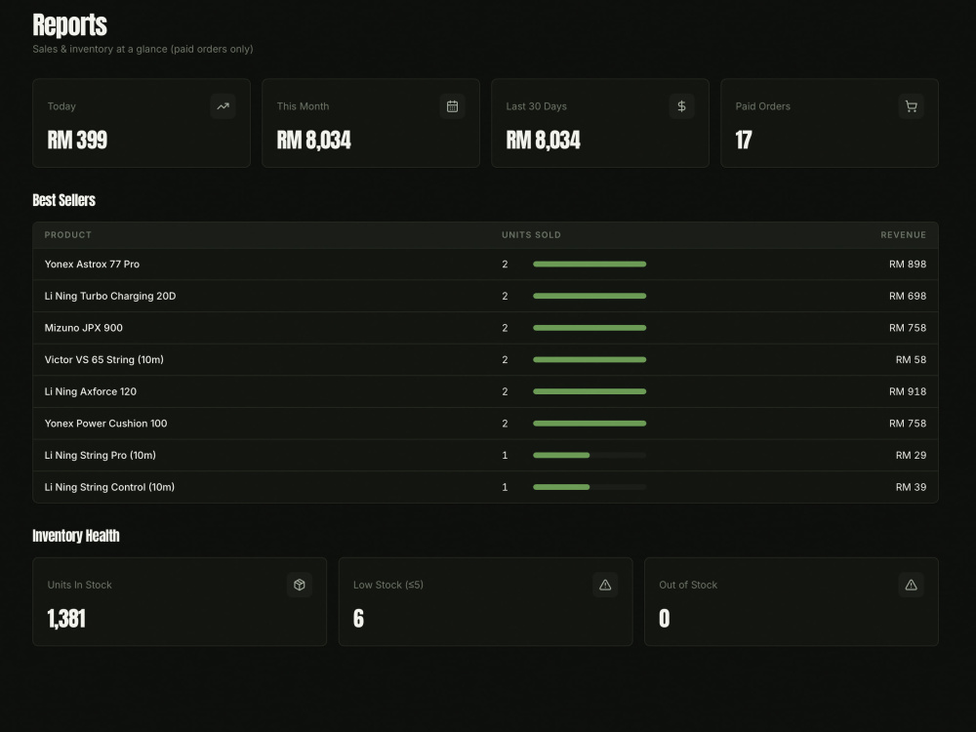Click the units bar for Li Ning String Pro
The width and height of the screenshot is (976, 732).
590,455
